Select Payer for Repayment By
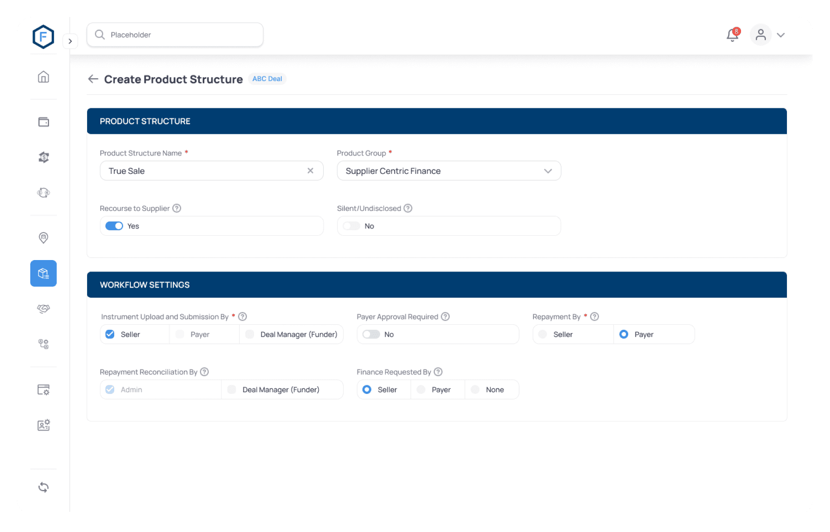830x532 pixels. click(624, 334)
